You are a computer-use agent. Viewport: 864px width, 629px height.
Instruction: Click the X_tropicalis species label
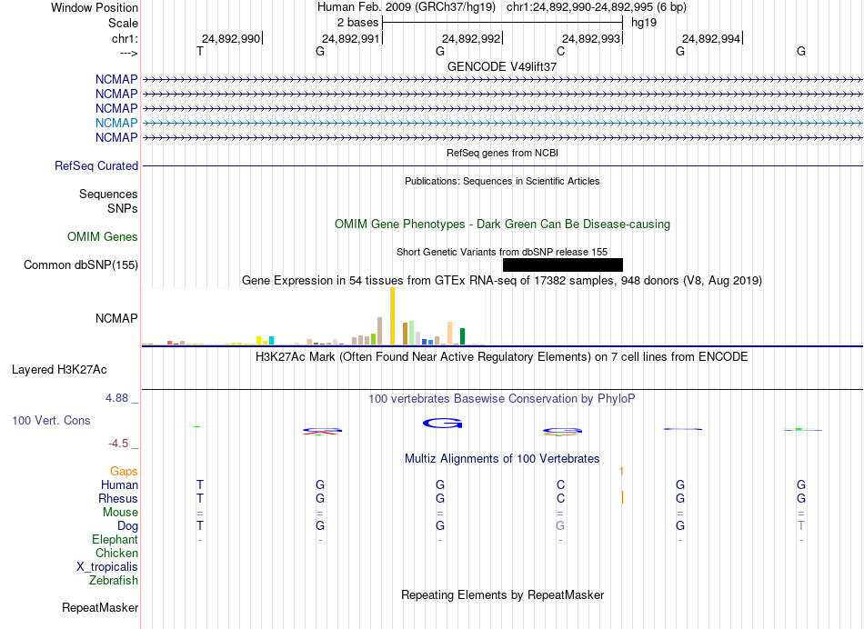click(x=107, y=567)
